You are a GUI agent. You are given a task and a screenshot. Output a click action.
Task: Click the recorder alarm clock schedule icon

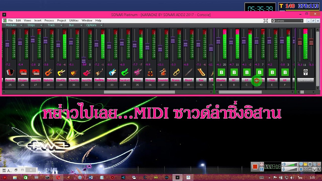click(x=262, y=164)
